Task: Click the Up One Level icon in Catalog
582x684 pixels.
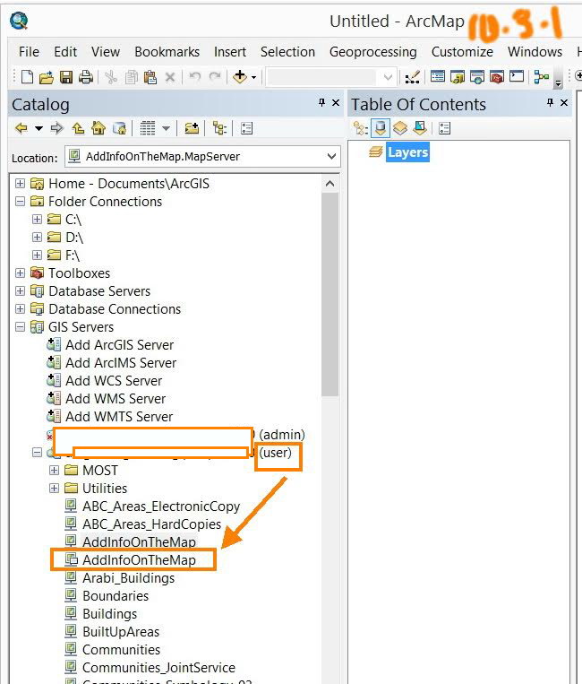Action: coord(78,128)
